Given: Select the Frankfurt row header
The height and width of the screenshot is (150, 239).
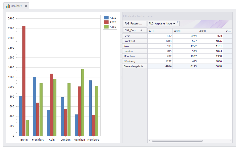Looking at the screenshot, I should [x=135, y=41].
